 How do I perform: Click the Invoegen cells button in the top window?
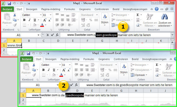121,15
